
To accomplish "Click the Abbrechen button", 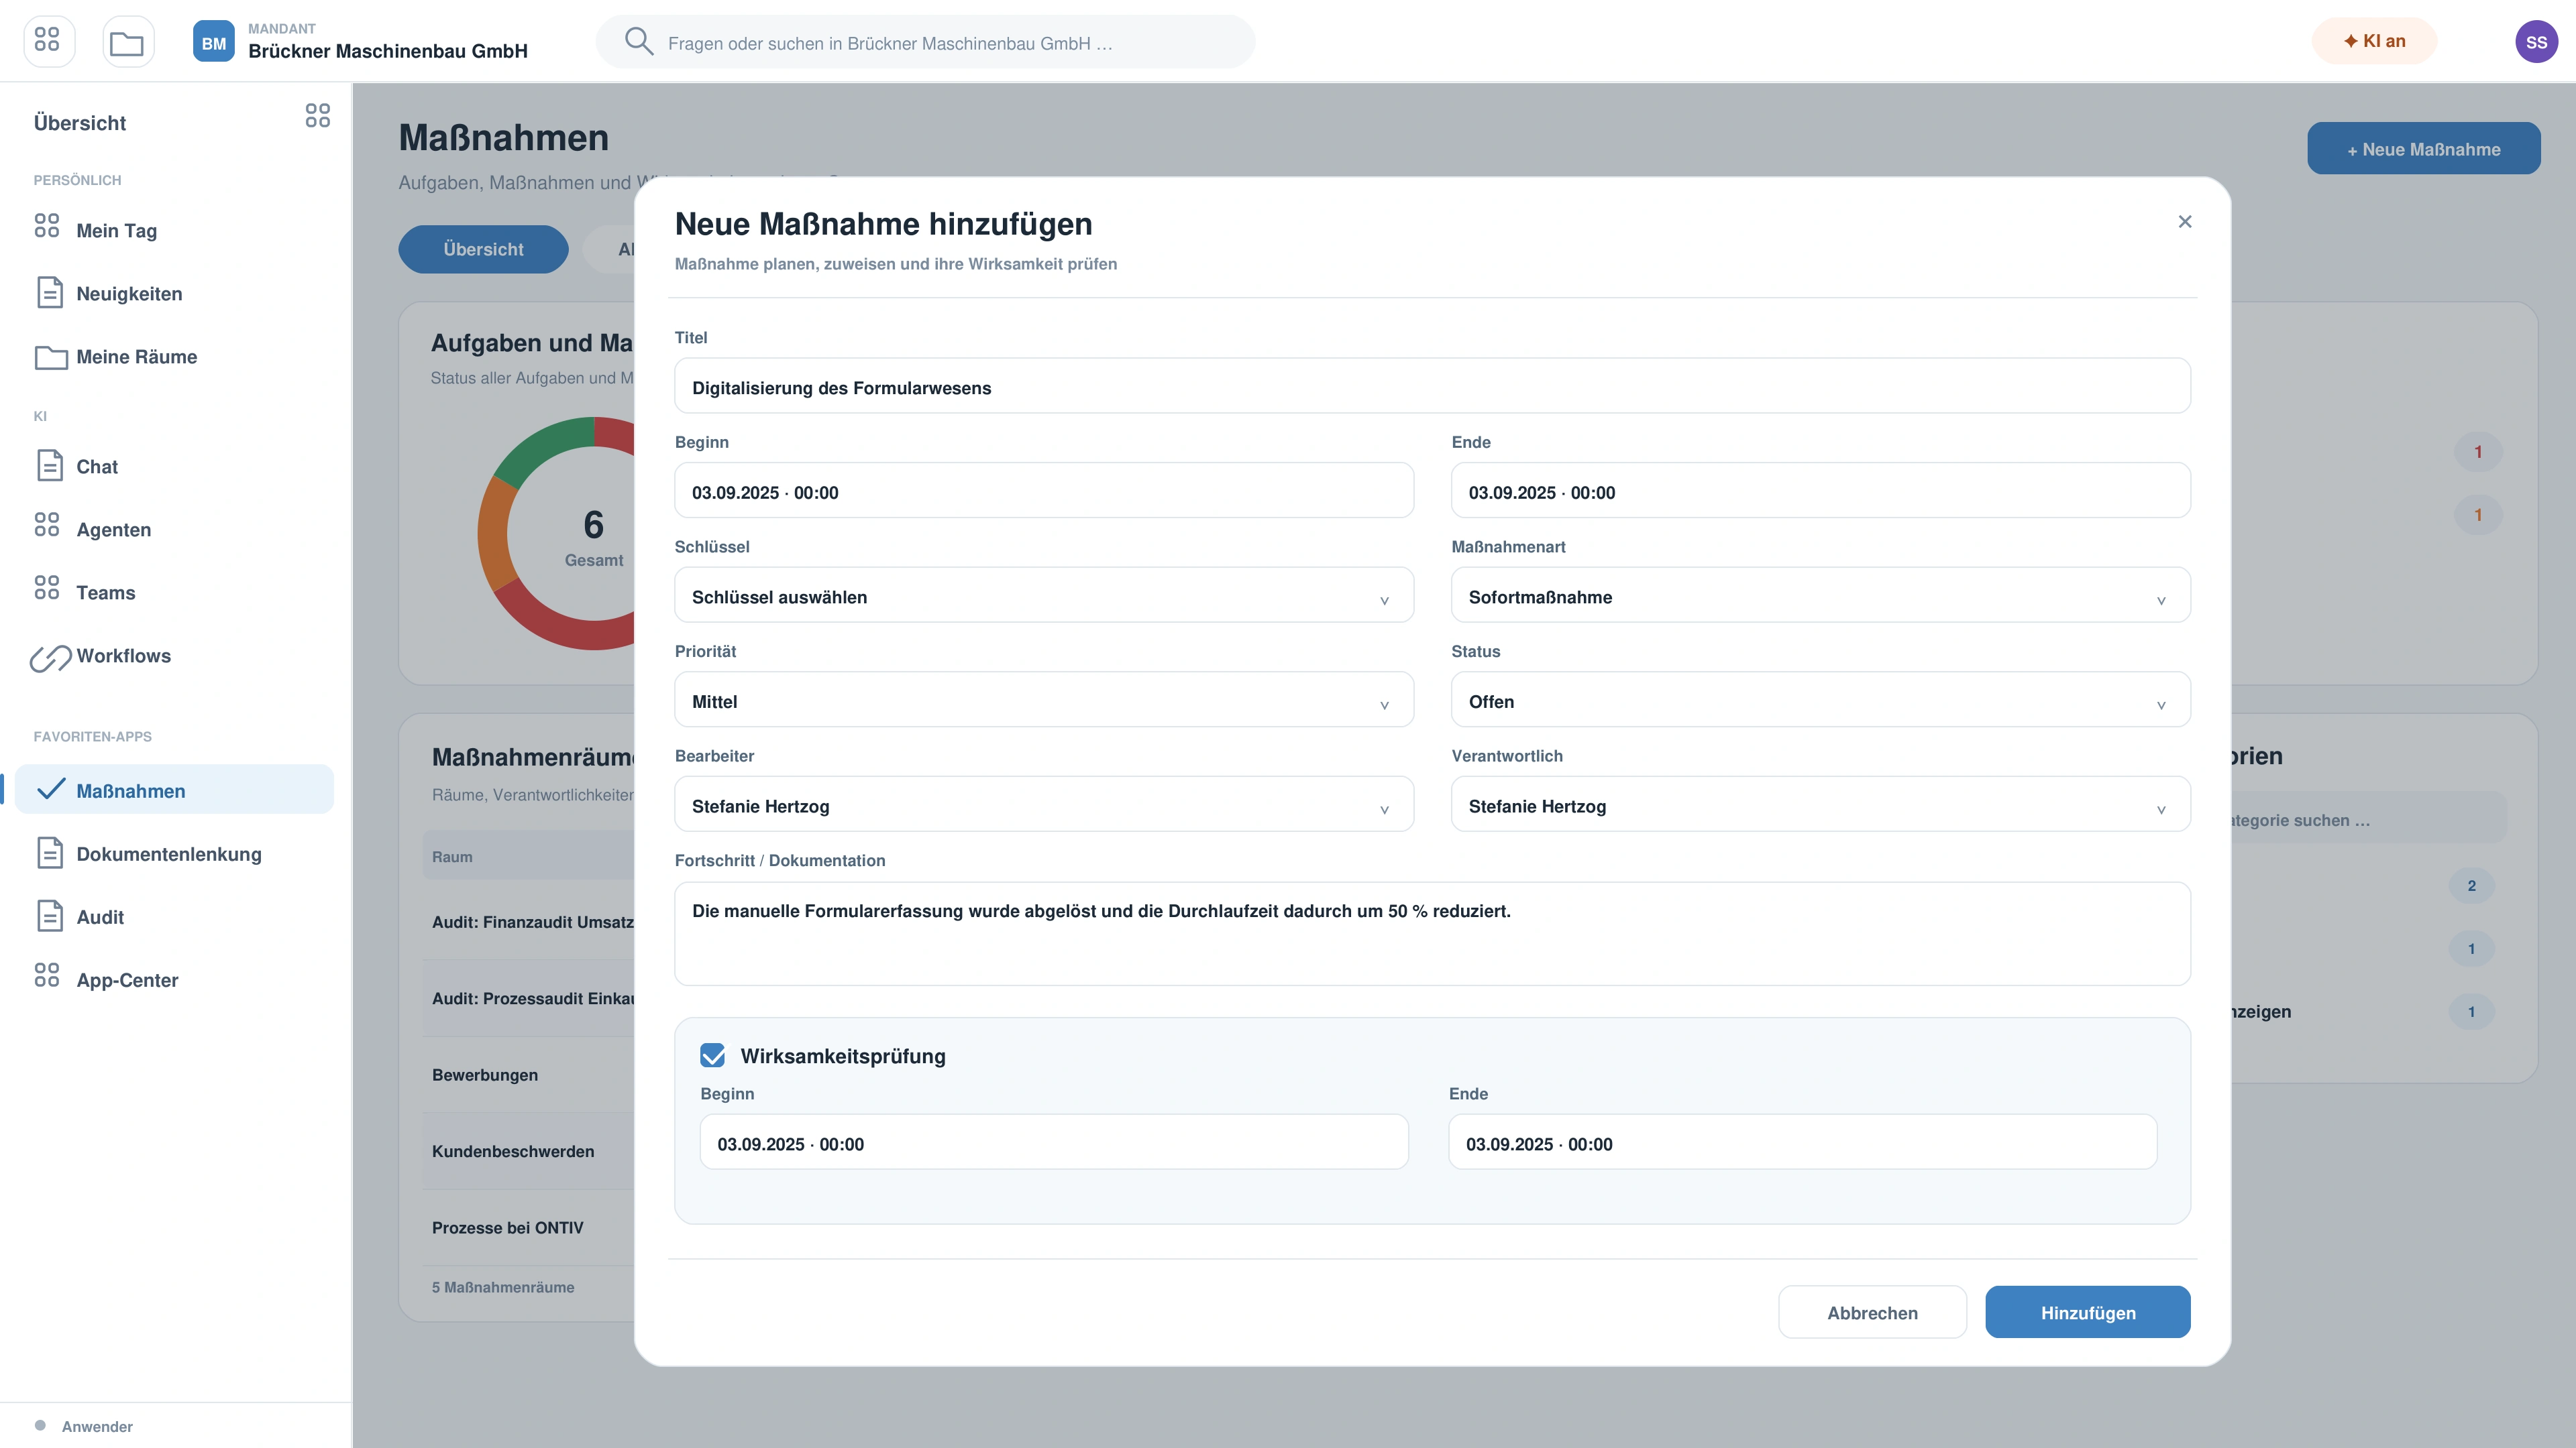I will coord(1872,1312).
